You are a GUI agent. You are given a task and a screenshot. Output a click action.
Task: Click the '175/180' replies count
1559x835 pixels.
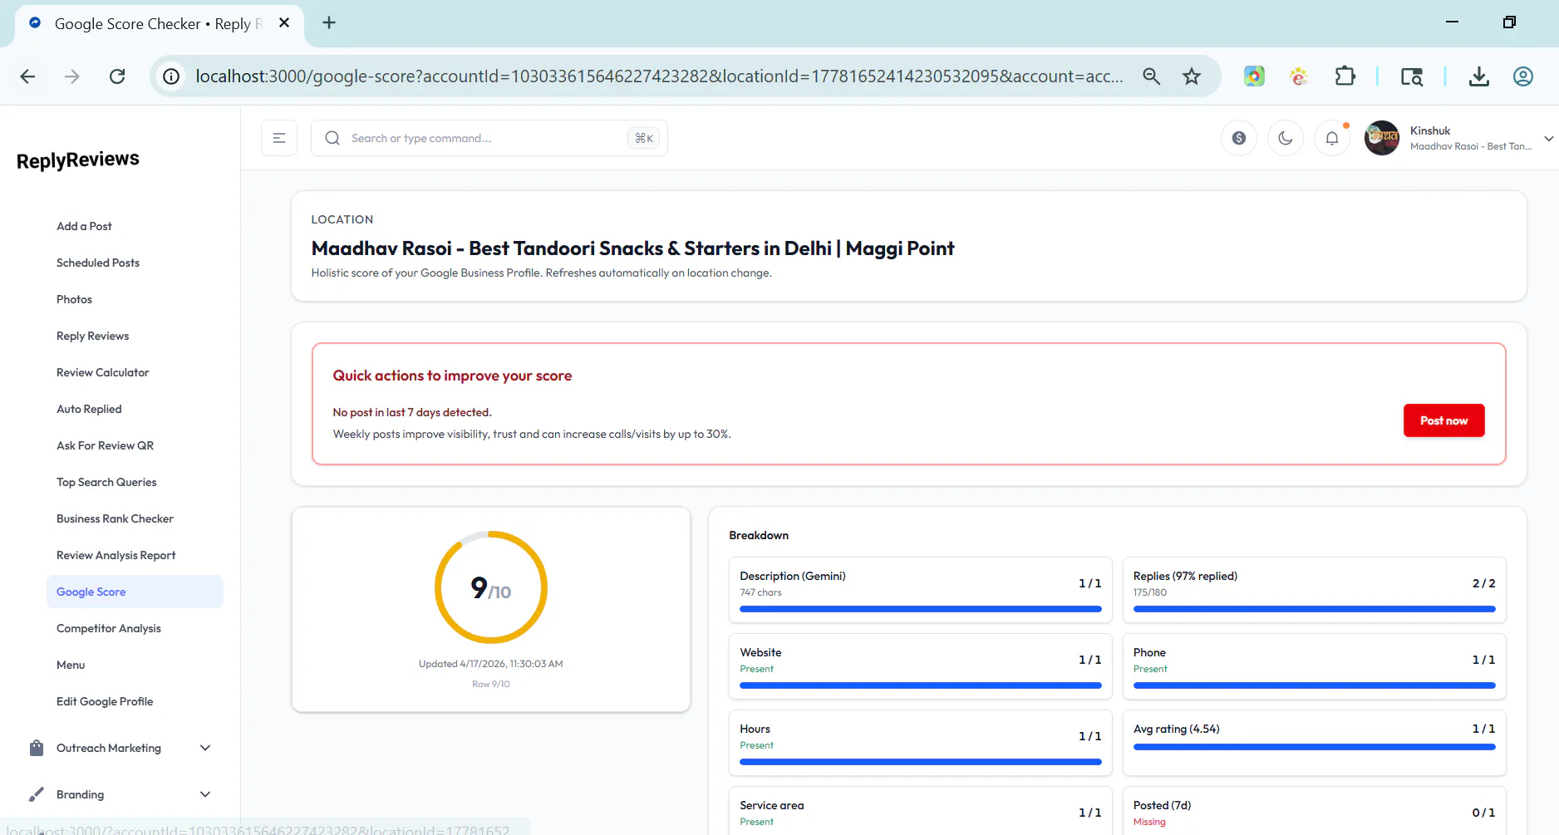click(1149, 592)
